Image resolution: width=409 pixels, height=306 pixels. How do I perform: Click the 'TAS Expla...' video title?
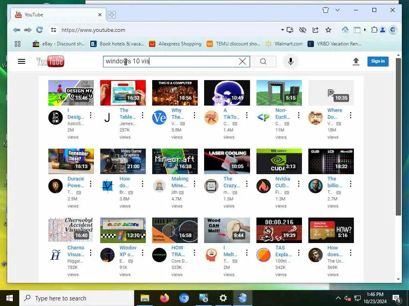tap(283, 251)
